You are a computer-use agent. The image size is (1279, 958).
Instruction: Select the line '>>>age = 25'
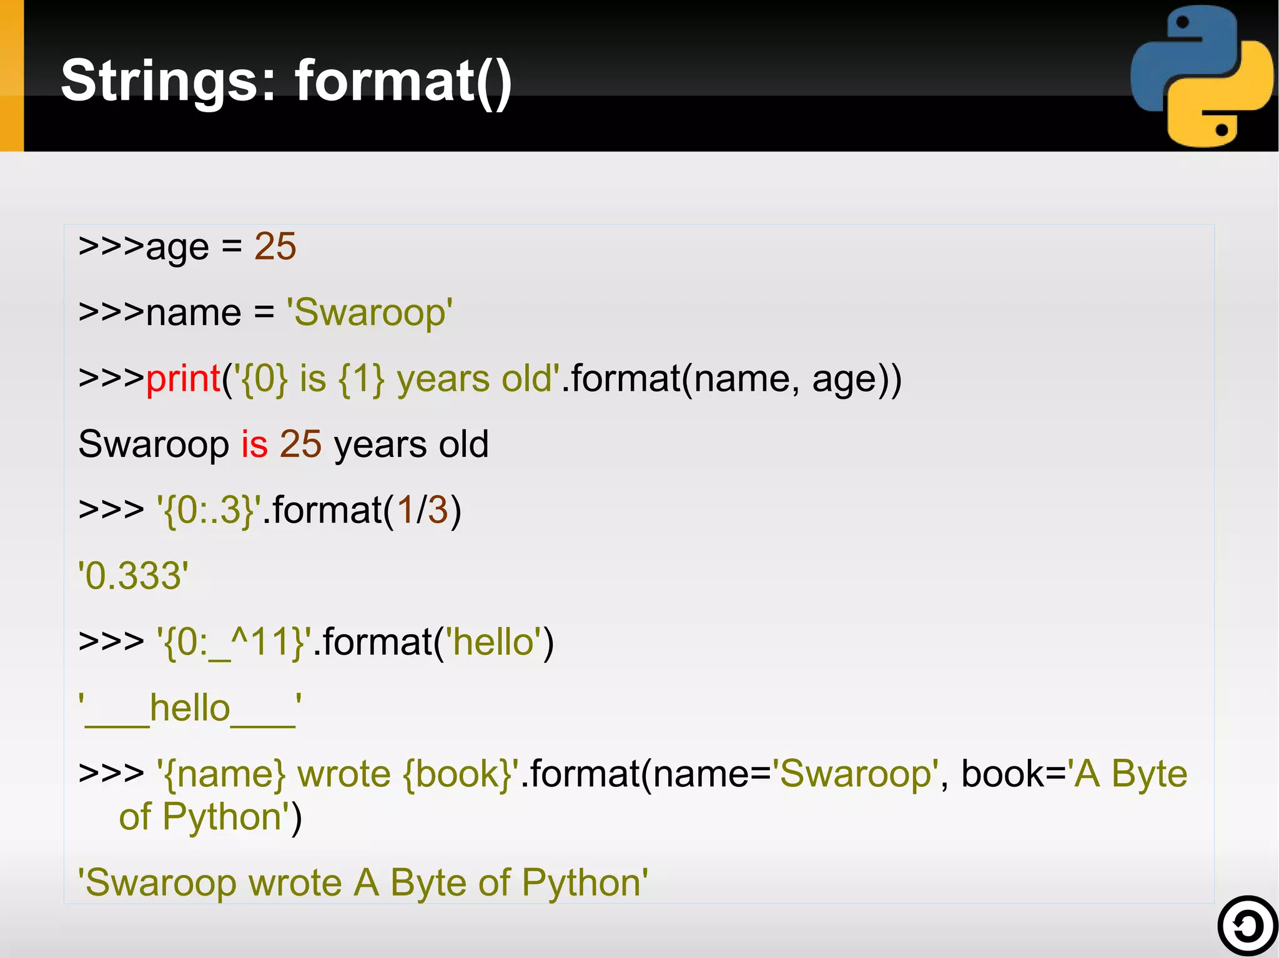click(x=187, y=247)
